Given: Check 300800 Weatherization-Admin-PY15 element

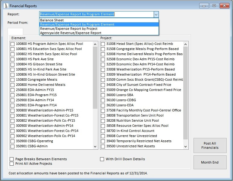Looking at the screenshot, I should [12, 111].
